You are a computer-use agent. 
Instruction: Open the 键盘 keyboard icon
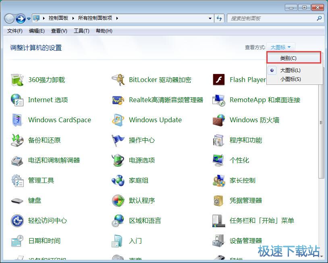click(17, 201)
